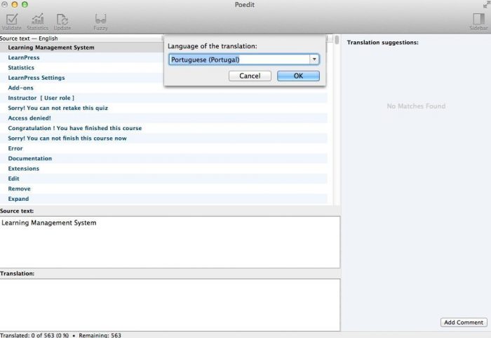Toggle the Sidebar icon
Screen dimensions: 491x338
point(478,22)
